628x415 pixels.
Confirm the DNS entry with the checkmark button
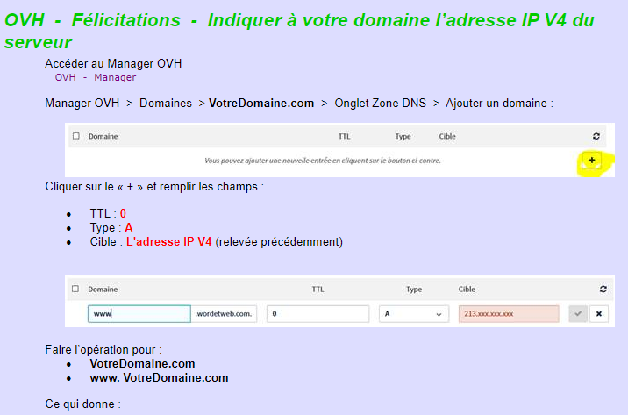[577, 313]
